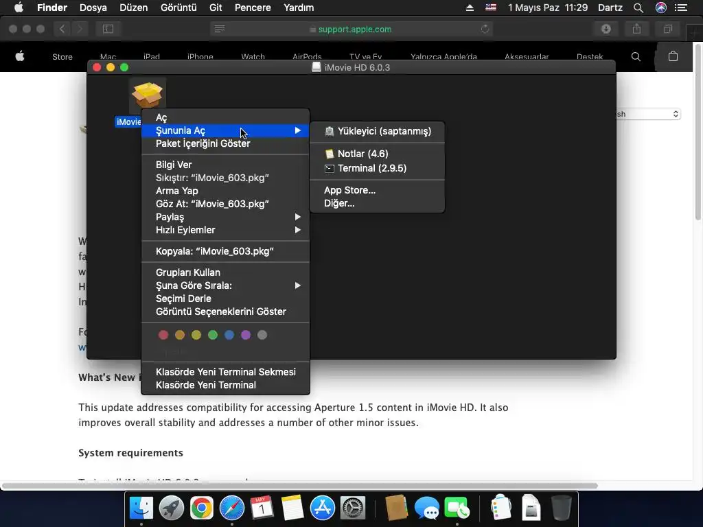The width and height of the screenshot is (703, 527).
Task: Choose Seçimi Derle entry
Action: click(225, 298)
